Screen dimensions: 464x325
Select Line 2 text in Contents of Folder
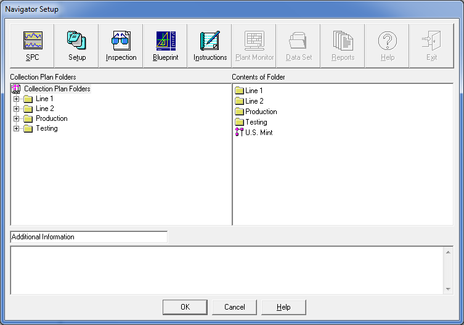(254, 101)
